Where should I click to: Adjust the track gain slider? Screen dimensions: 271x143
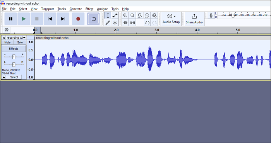pyautogui.click(x=14, y=56)
